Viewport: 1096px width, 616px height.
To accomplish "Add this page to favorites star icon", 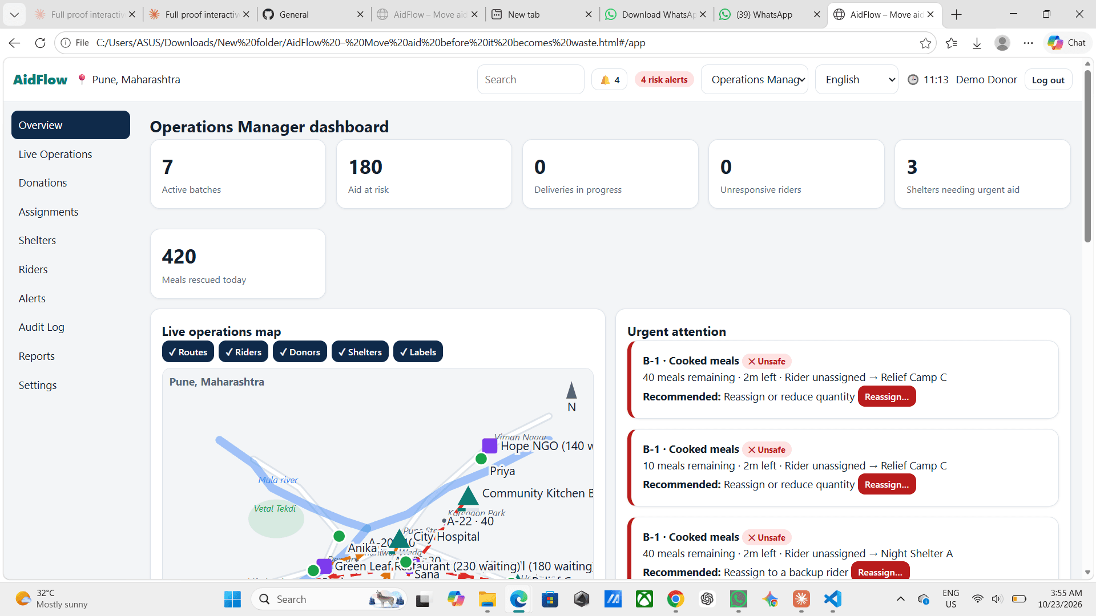I will coord(925,43).
